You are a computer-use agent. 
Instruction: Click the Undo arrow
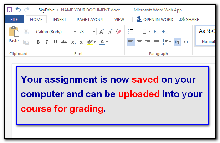point(18,10)
